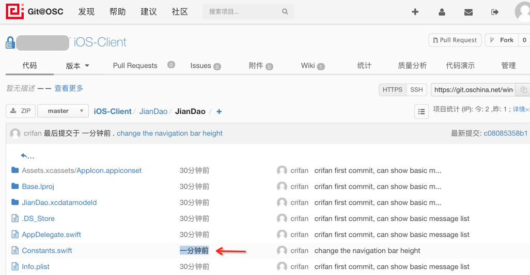Open the master branch dropdown

[x=63, y=111]
